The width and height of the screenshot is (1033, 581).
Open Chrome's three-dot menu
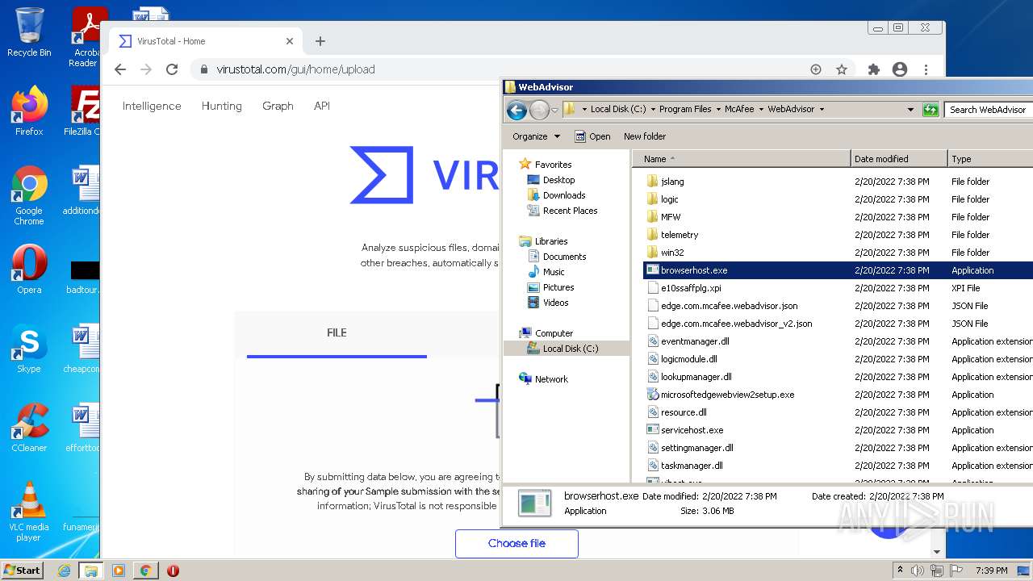click(926, 69)
